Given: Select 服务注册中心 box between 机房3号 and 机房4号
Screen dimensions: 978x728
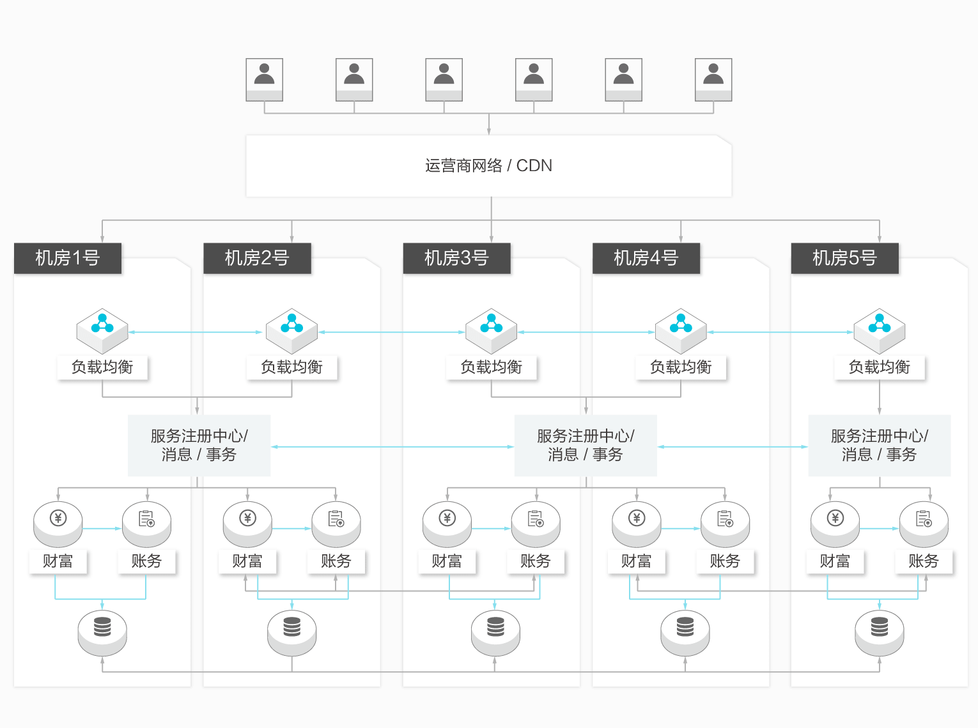Looking at the screenshot, I should tap(586, 446).
